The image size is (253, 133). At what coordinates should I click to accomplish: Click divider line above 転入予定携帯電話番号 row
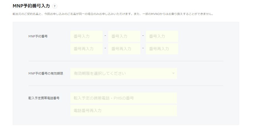[126, 86]
